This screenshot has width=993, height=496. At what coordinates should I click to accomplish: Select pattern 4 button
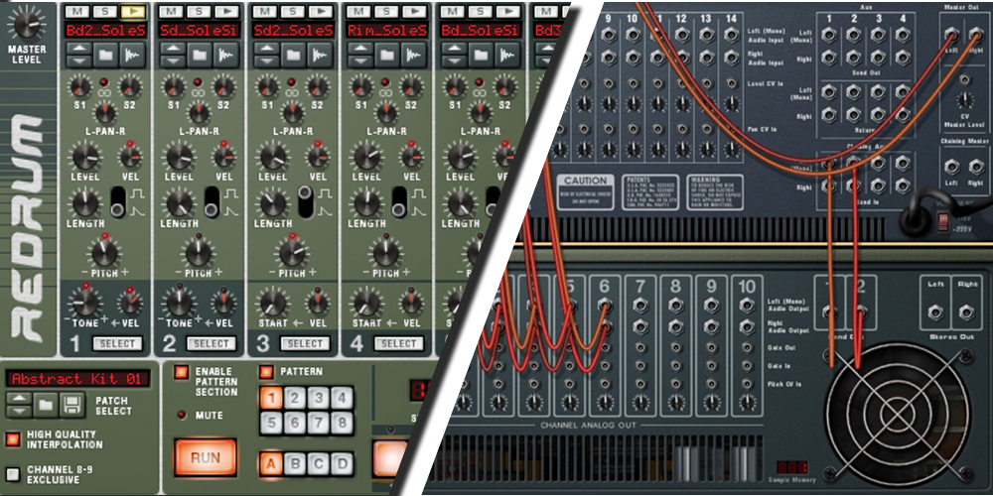(x=342, y=399)
